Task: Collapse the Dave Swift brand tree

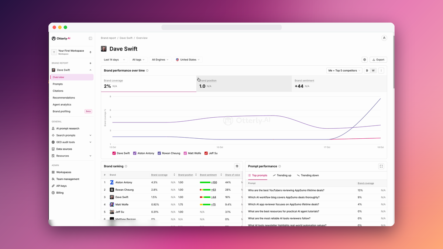Action: [90, 70]
